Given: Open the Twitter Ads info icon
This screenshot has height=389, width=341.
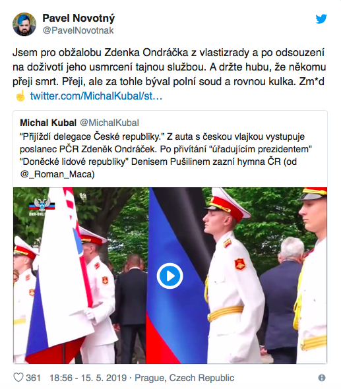Looking at the screenshot, I should [322, 378].
